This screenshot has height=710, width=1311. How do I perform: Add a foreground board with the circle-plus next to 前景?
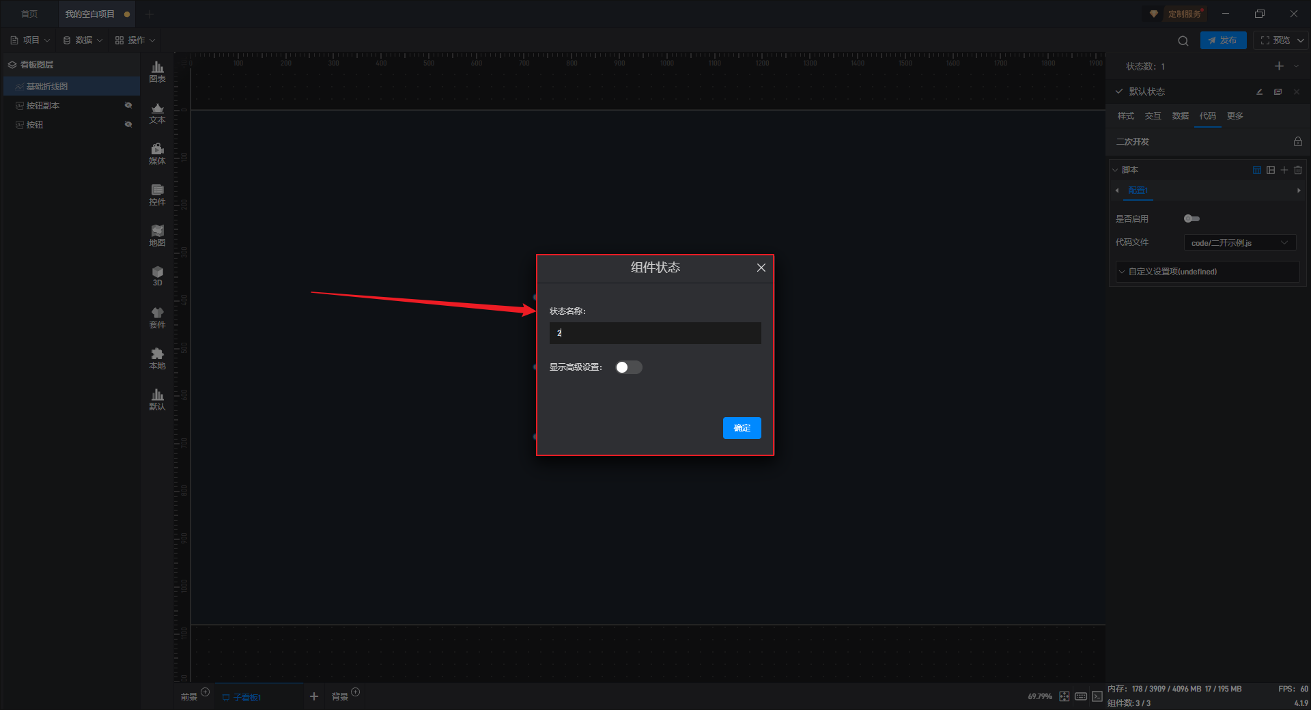(205, 692)
